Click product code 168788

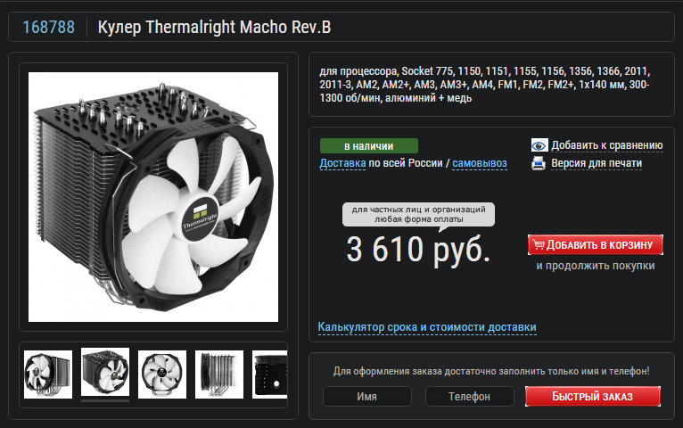point(48,27)
